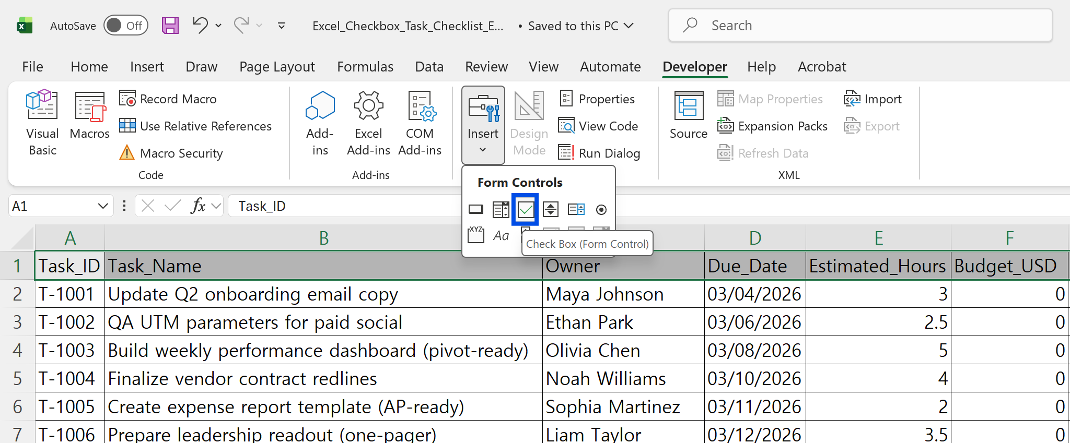
Task: Open Macro Security settings
Action: tap(171, 153)
